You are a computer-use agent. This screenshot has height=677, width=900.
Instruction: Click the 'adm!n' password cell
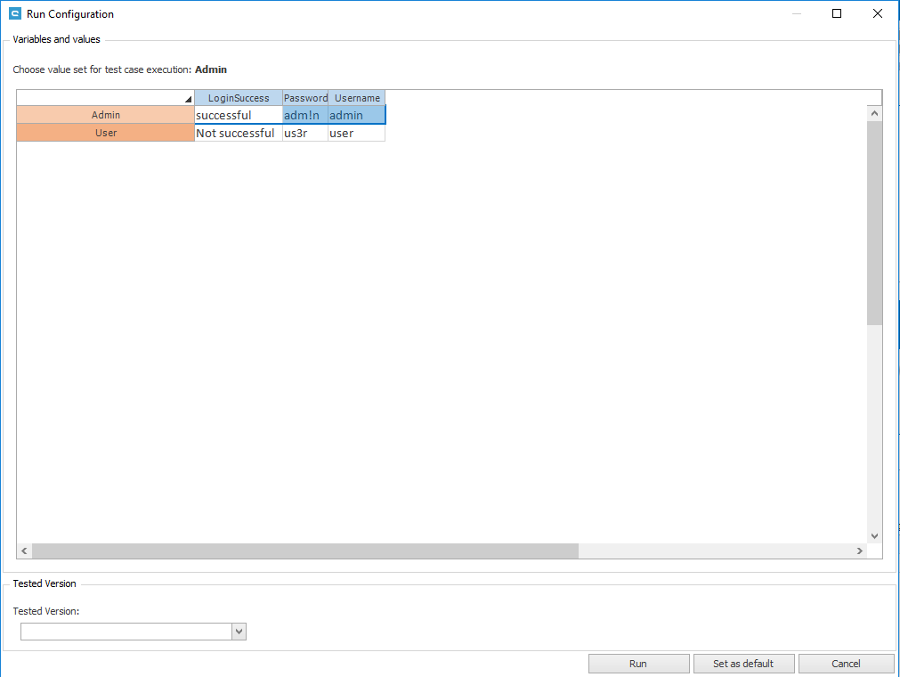click(x=305, y=115)
